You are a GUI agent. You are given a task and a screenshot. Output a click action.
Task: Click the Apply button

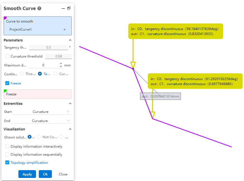click(x=27, y=174)
